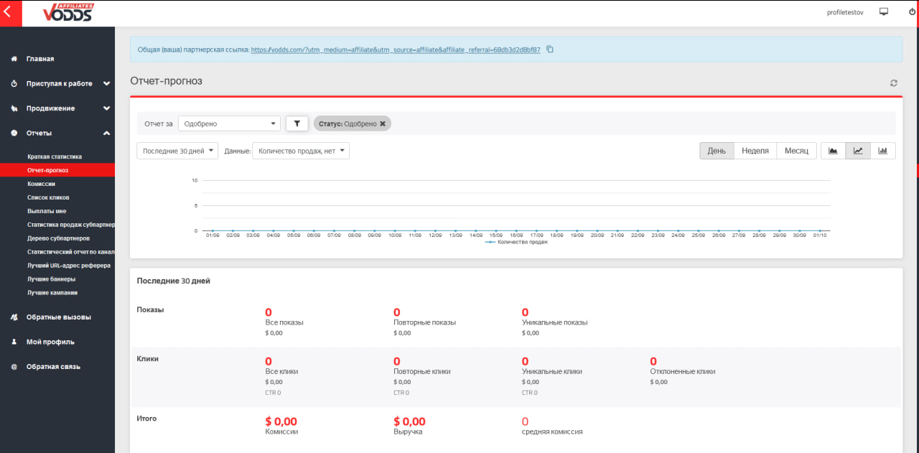Select the area chart view icon

click(833, 150)
